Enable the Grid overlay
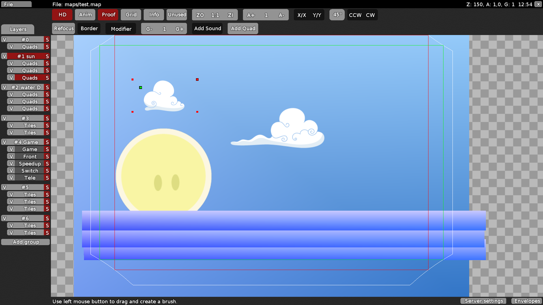This screenshot has width=543, height=305. pos(131,15)
